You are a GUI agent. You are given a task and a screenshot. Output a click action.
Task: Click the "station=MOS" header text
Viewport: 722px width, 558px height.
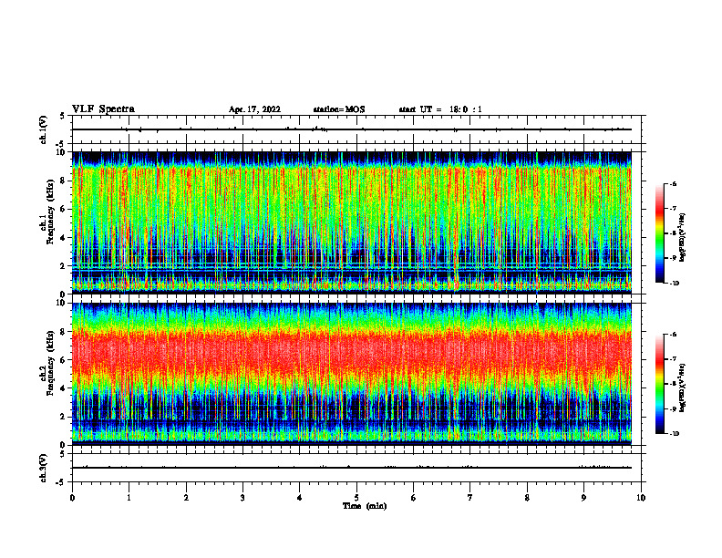pyautogui.click(x=339, y=109)
